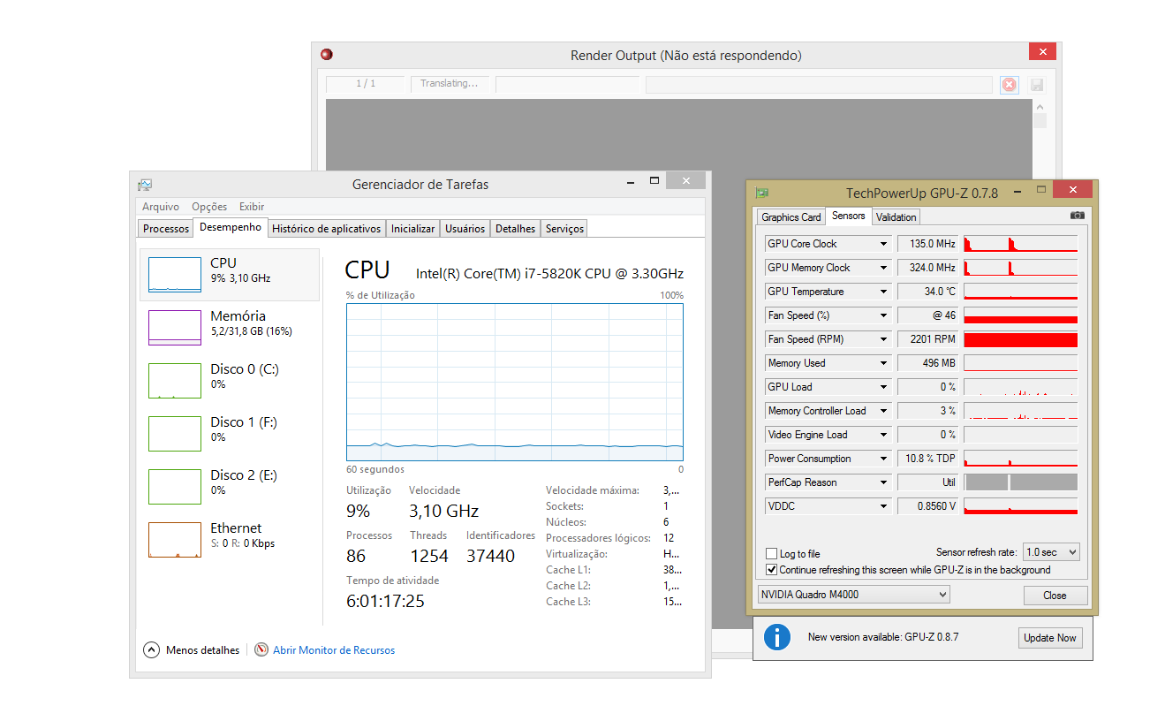Uncheck Continue refreshing in background checkbox

point(772,570)
